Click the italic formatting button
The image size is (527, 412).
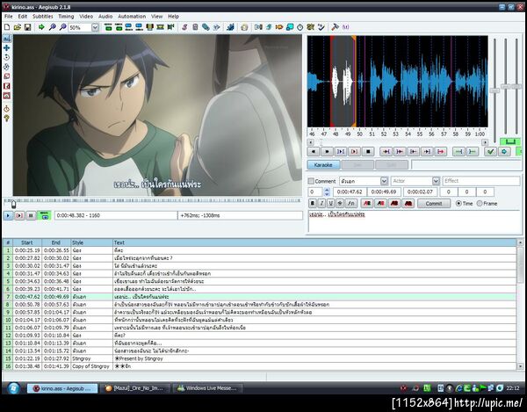tap(323, 203)
